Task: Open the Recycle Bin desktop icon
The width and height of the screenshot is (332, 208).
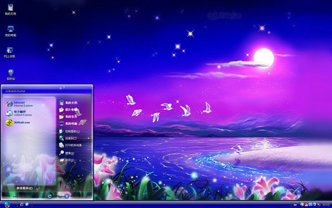Action: coord(11,74)
